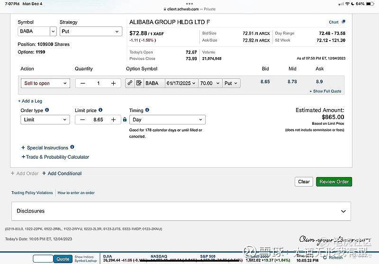The height and width of the screenshot is (264, 379).
Task: Click the browser address bar client.schwab.com
Action: 189,9
